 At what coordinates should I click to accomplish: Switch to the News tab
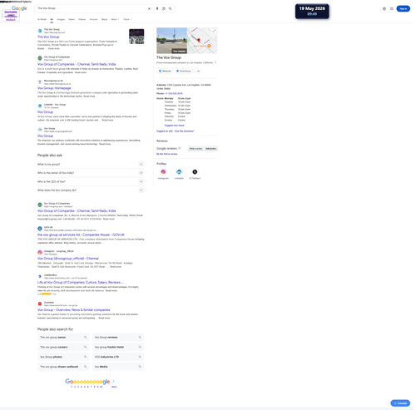(72, 19)
